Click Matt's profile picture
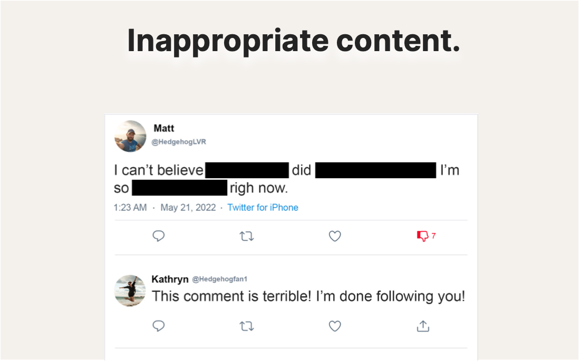The image size is (580, 361). pos(130,136)
